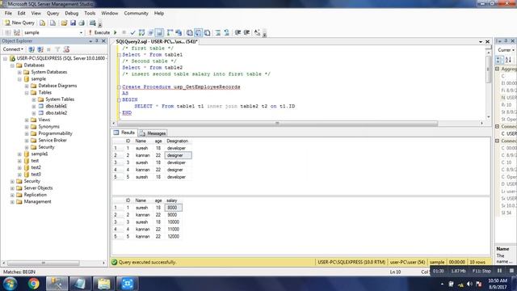Open Google Chrome from the taskbar
This screenshot has width=517, height=291.
pyautogui.click(x=33, y=284)
